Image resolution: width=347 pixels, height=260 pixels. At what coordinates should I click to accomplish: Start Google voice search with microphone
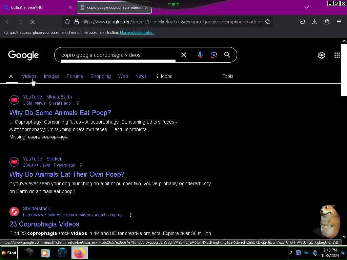[200, 55]
